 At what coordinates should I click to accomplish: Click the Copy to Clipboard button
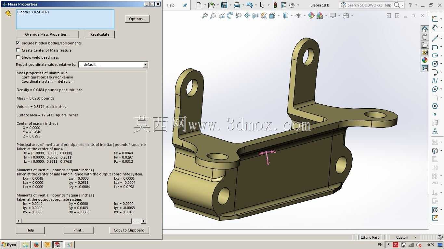point(129,230)
